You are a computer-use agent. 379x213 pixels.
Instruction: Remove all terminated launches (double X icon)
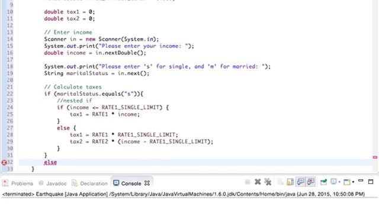(x=268, y=182)
